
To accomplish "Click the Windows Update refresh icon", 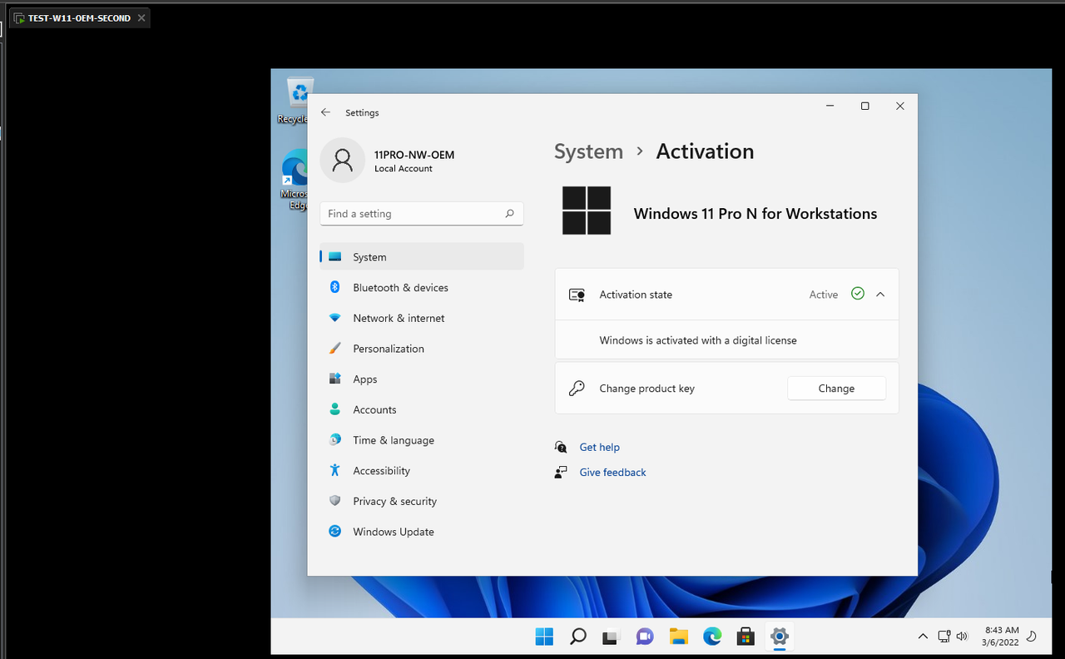I will [x=335, y=531].
